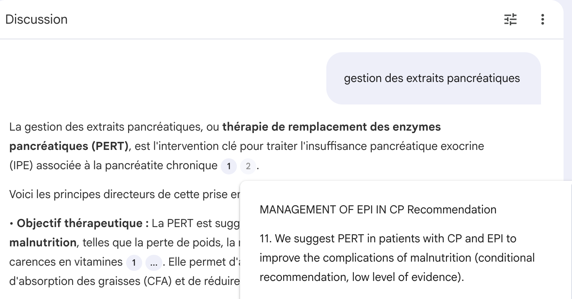Click the bold "pancréatiques (PERT)" text
The width and height of the screenshot is (572, 299).
pyautogui.click(x=68, y=146)
